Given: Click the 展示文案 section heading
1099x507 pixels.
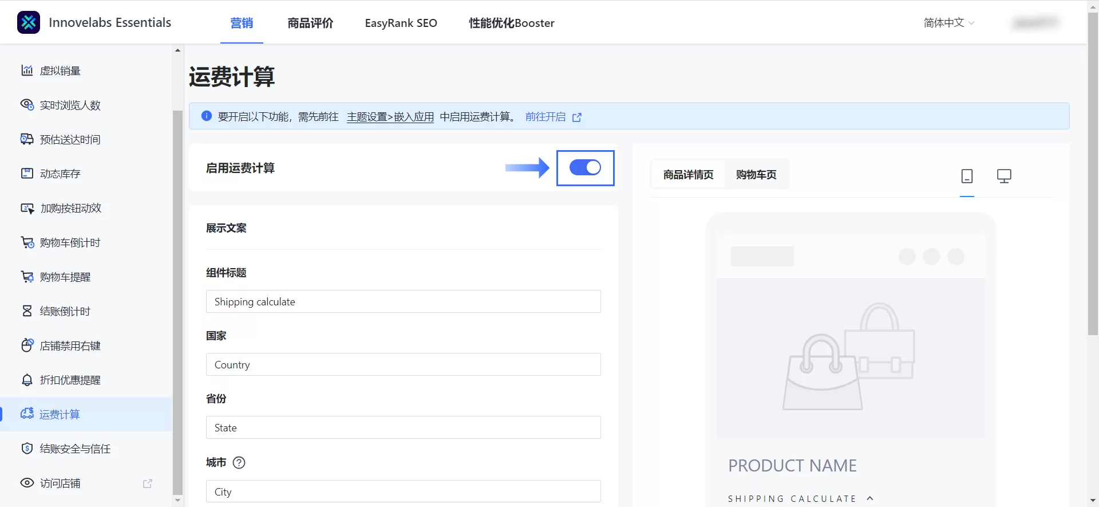Looking at the screenshot, I should pyautogui.click(x=226, y=228).
